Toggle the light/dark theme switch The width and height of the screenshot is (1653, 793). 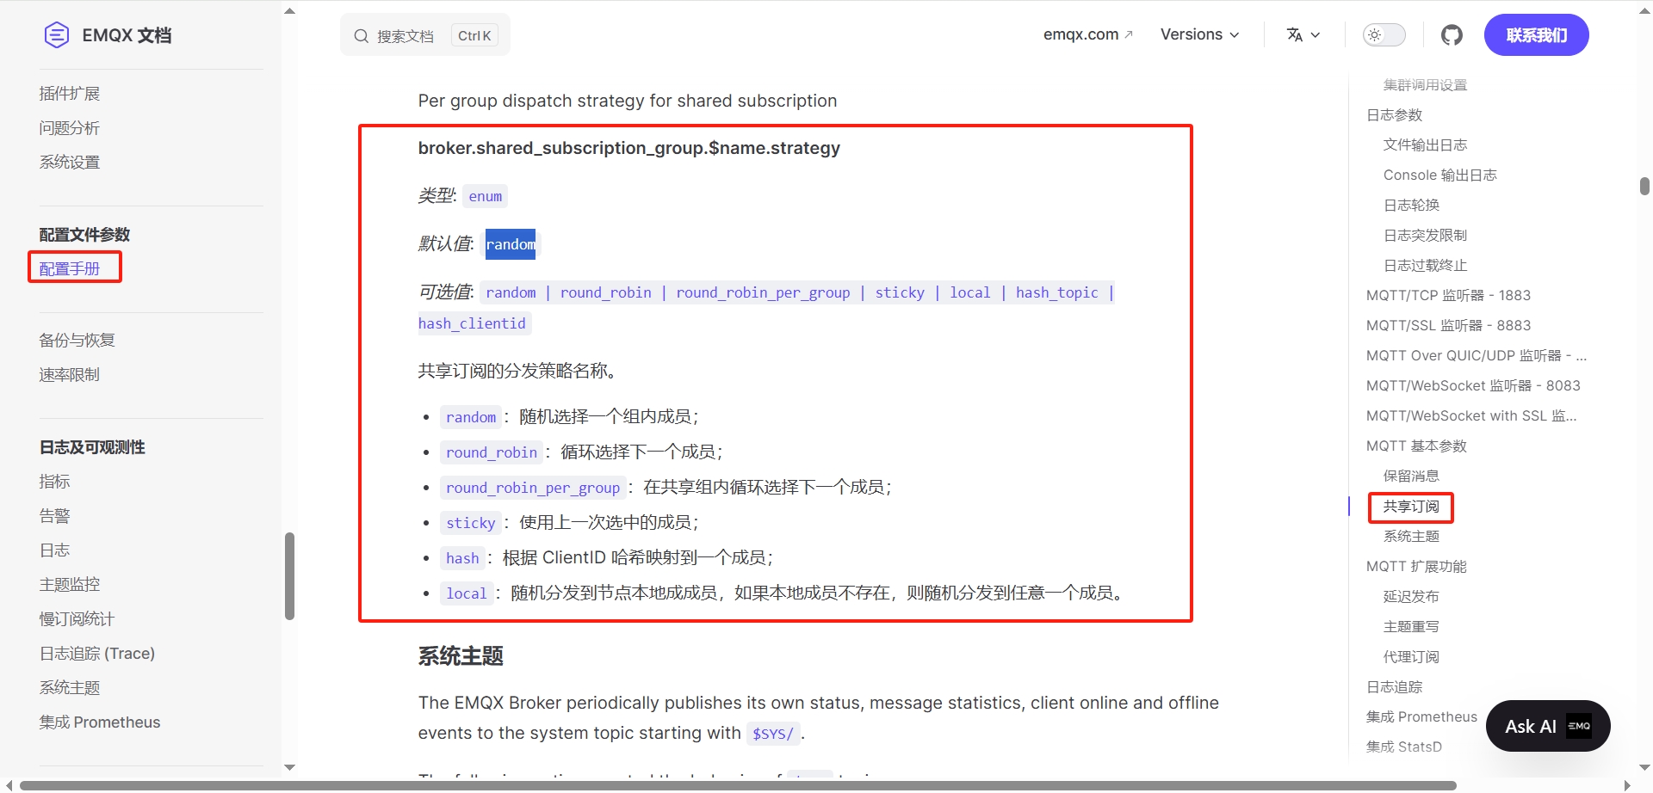[1384, 35]
